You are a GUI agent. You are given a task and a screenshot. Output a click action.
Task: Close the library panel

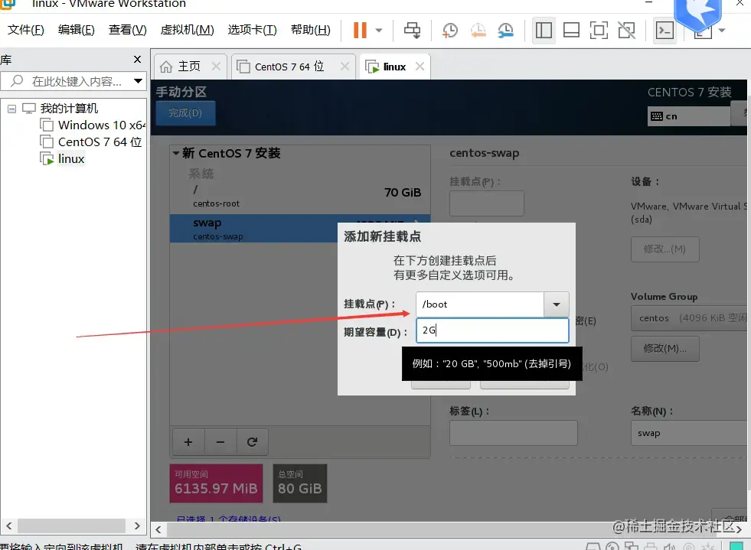click(x=138, y=60)
